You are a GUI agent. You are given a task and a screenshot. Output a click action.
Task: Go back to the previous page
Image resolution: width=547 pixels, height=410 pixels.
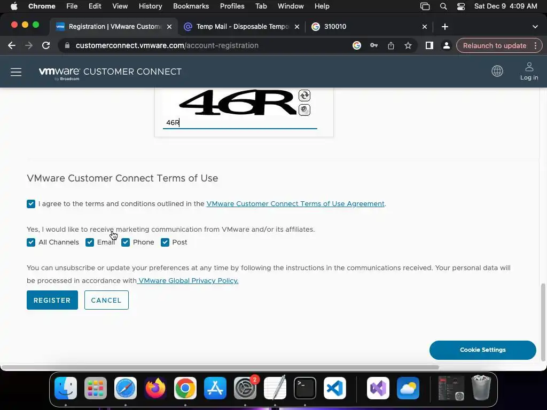click(x=12, y=46)
